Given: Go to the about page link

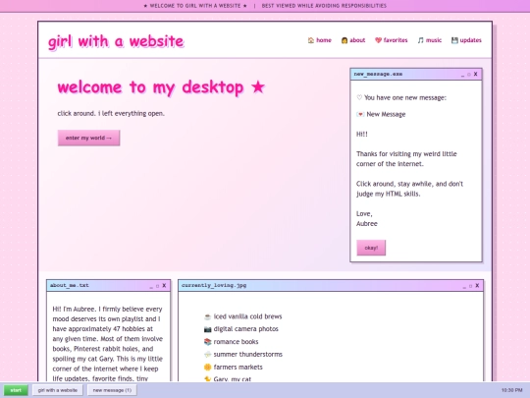Looking at the screenshot, I should [x=353, y=40].
